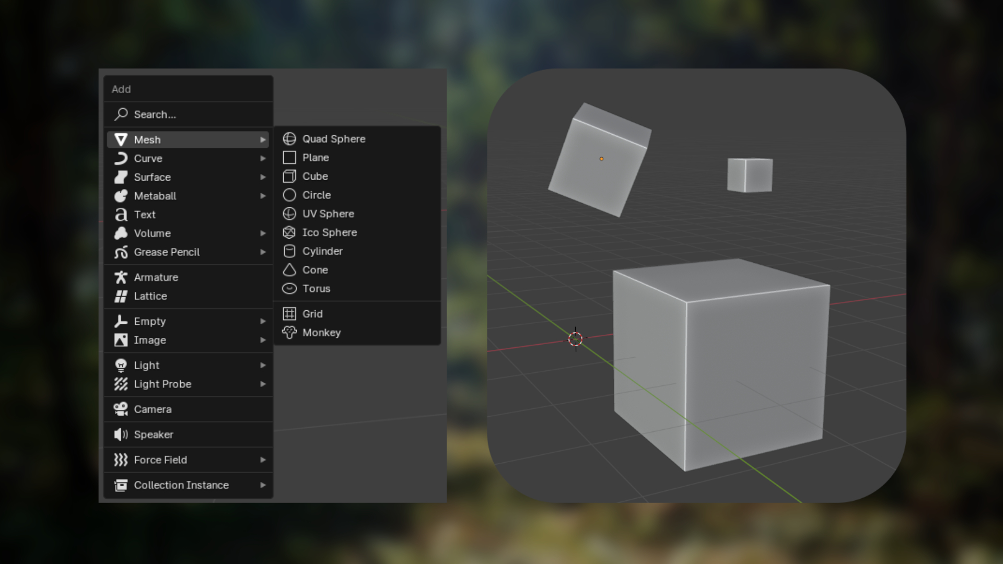Expand the Image submenu arrow

tap(263, 340)
